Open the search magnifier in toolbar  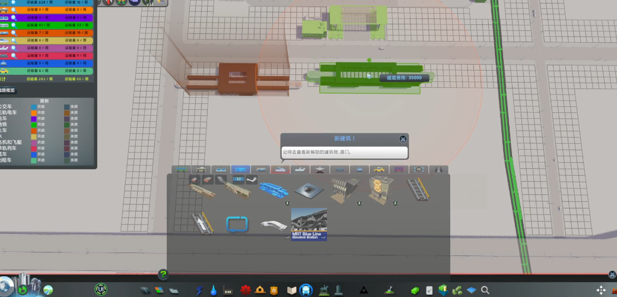[485, 290]
